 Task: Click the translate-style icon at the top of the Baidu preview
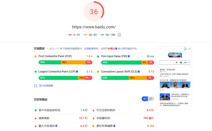point(185,49)
